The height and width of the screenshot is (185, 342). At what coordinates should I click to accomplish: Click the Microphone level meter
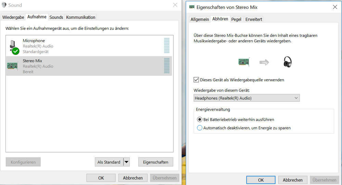[x=167, y=46]
